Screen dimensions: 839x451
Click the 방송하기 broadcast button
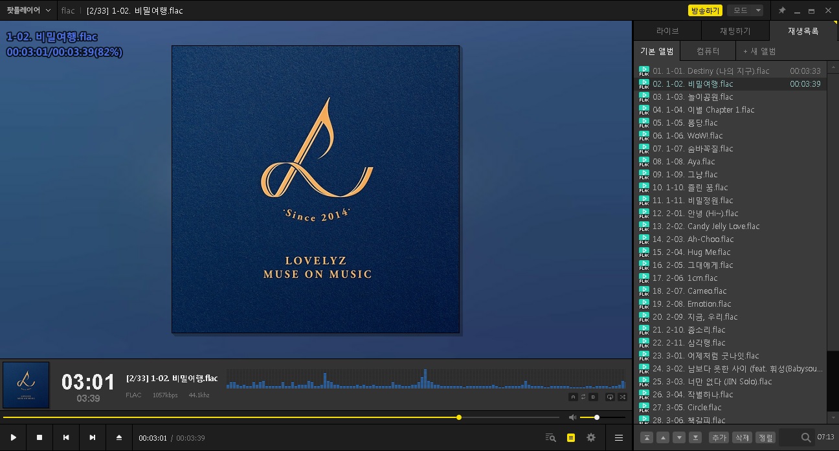(705, 10)
